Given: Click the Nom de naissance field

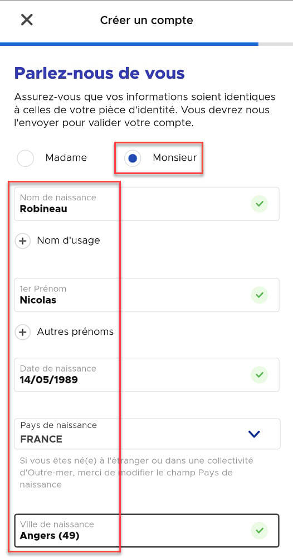Looking at the screenshot, I should 146,204.
